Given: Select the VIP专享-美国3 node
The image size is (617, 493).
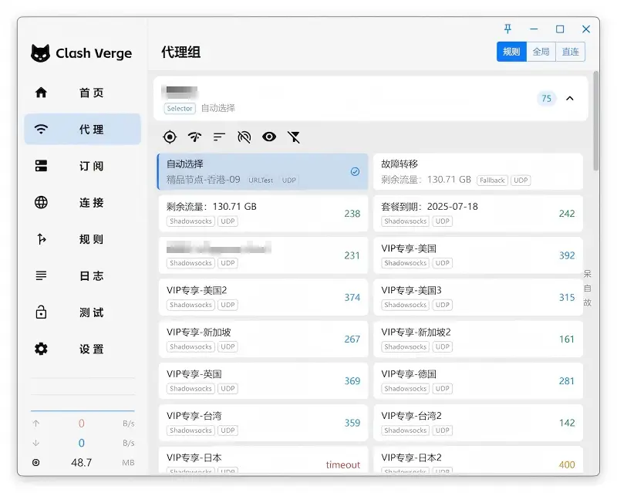Looking at the screenshot, I should click(x=477, y=297).
